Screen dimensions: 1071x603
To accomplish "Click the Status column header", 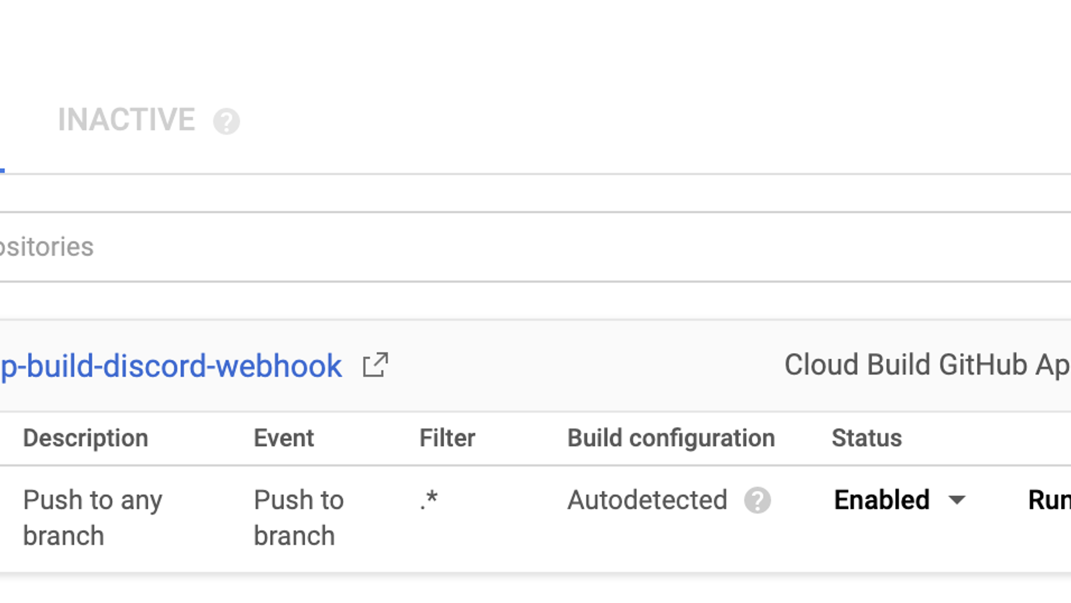I will click(866, 438).
